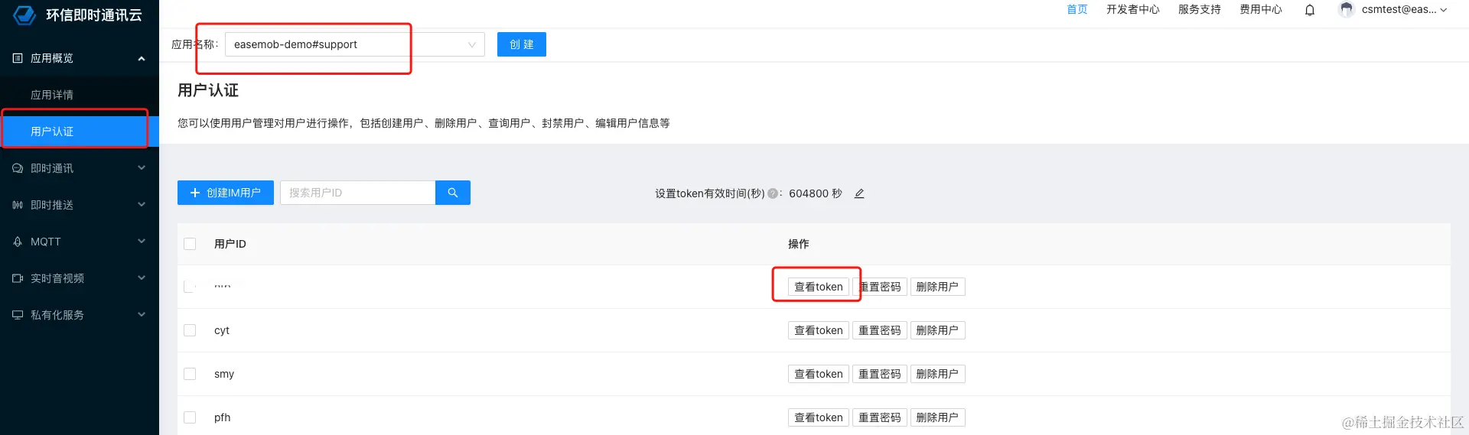The width and height of the screenshot is (1469, 435).
Task: Check the box for user smy
Action: (190, 374)
